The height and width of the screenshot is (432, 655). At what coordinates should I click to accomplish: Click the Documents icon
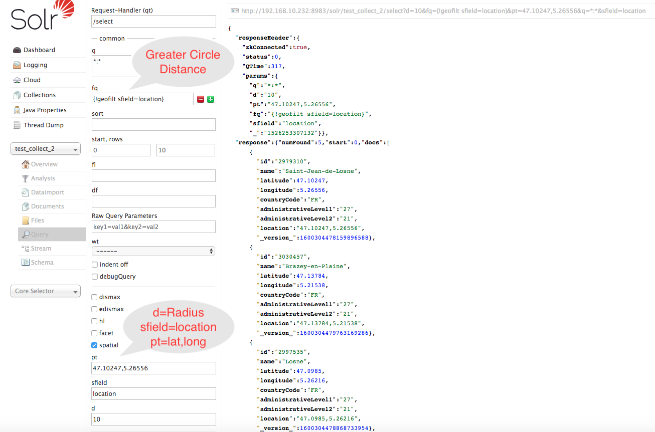click(26, 206)
